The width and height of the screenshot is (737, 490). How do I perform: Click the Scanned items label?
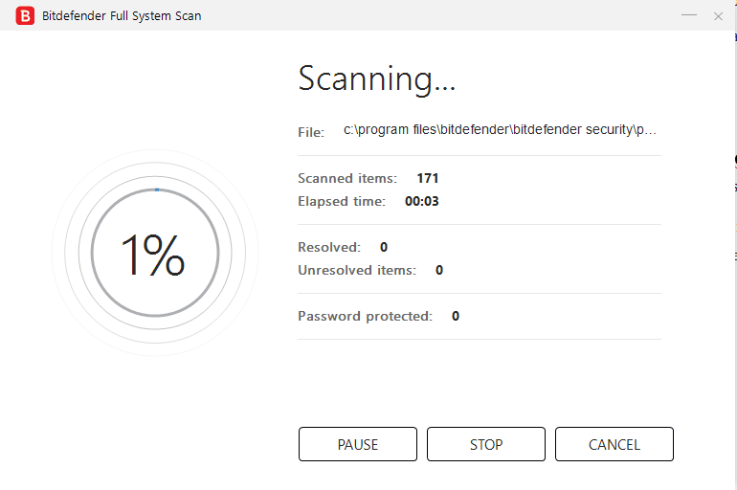pos(347,179)
